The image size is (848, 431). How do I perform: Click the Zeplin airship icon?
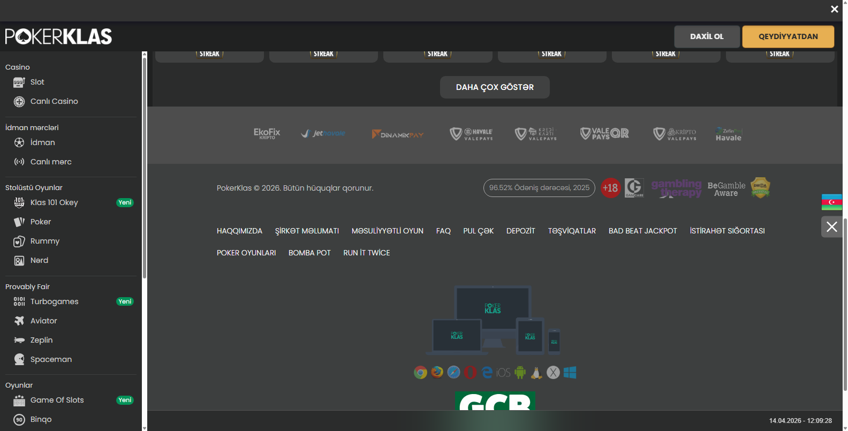[19, 340]
